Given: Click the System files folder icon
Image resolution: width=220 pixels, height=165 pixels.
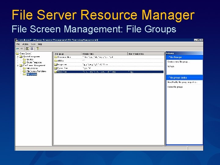Looking at the screenshot, I should pyautogui.click(x=56, y=68).
